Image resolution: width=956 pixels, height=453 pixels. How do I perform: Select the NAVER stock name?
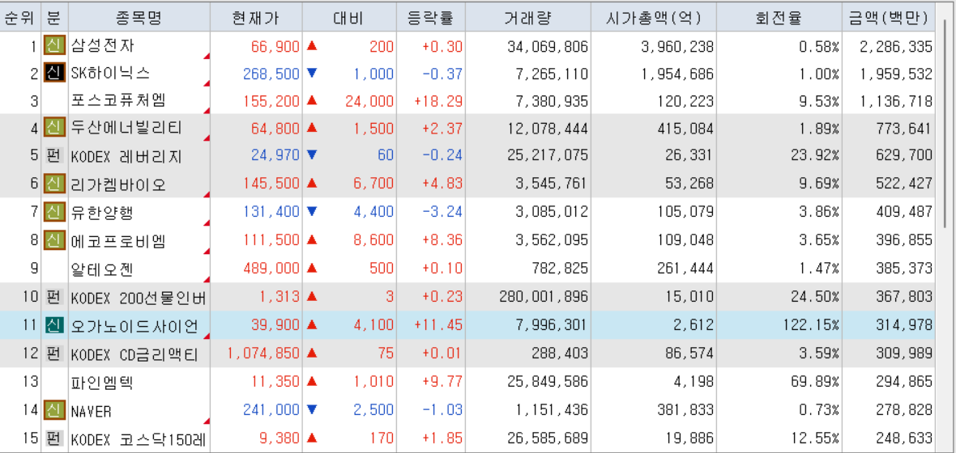click(x=92, y=412)
